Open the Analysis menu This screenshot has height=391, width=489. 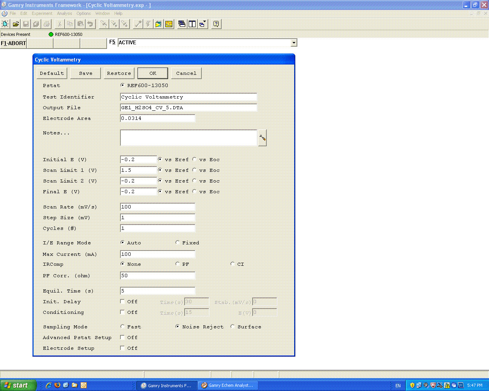point(65,13)
